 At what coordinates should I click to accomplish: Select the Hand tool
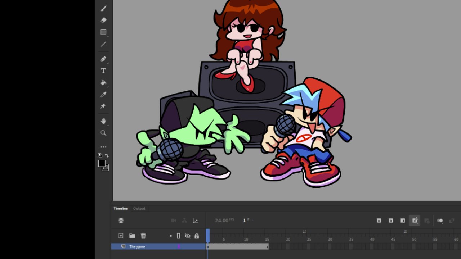[103, 121]
